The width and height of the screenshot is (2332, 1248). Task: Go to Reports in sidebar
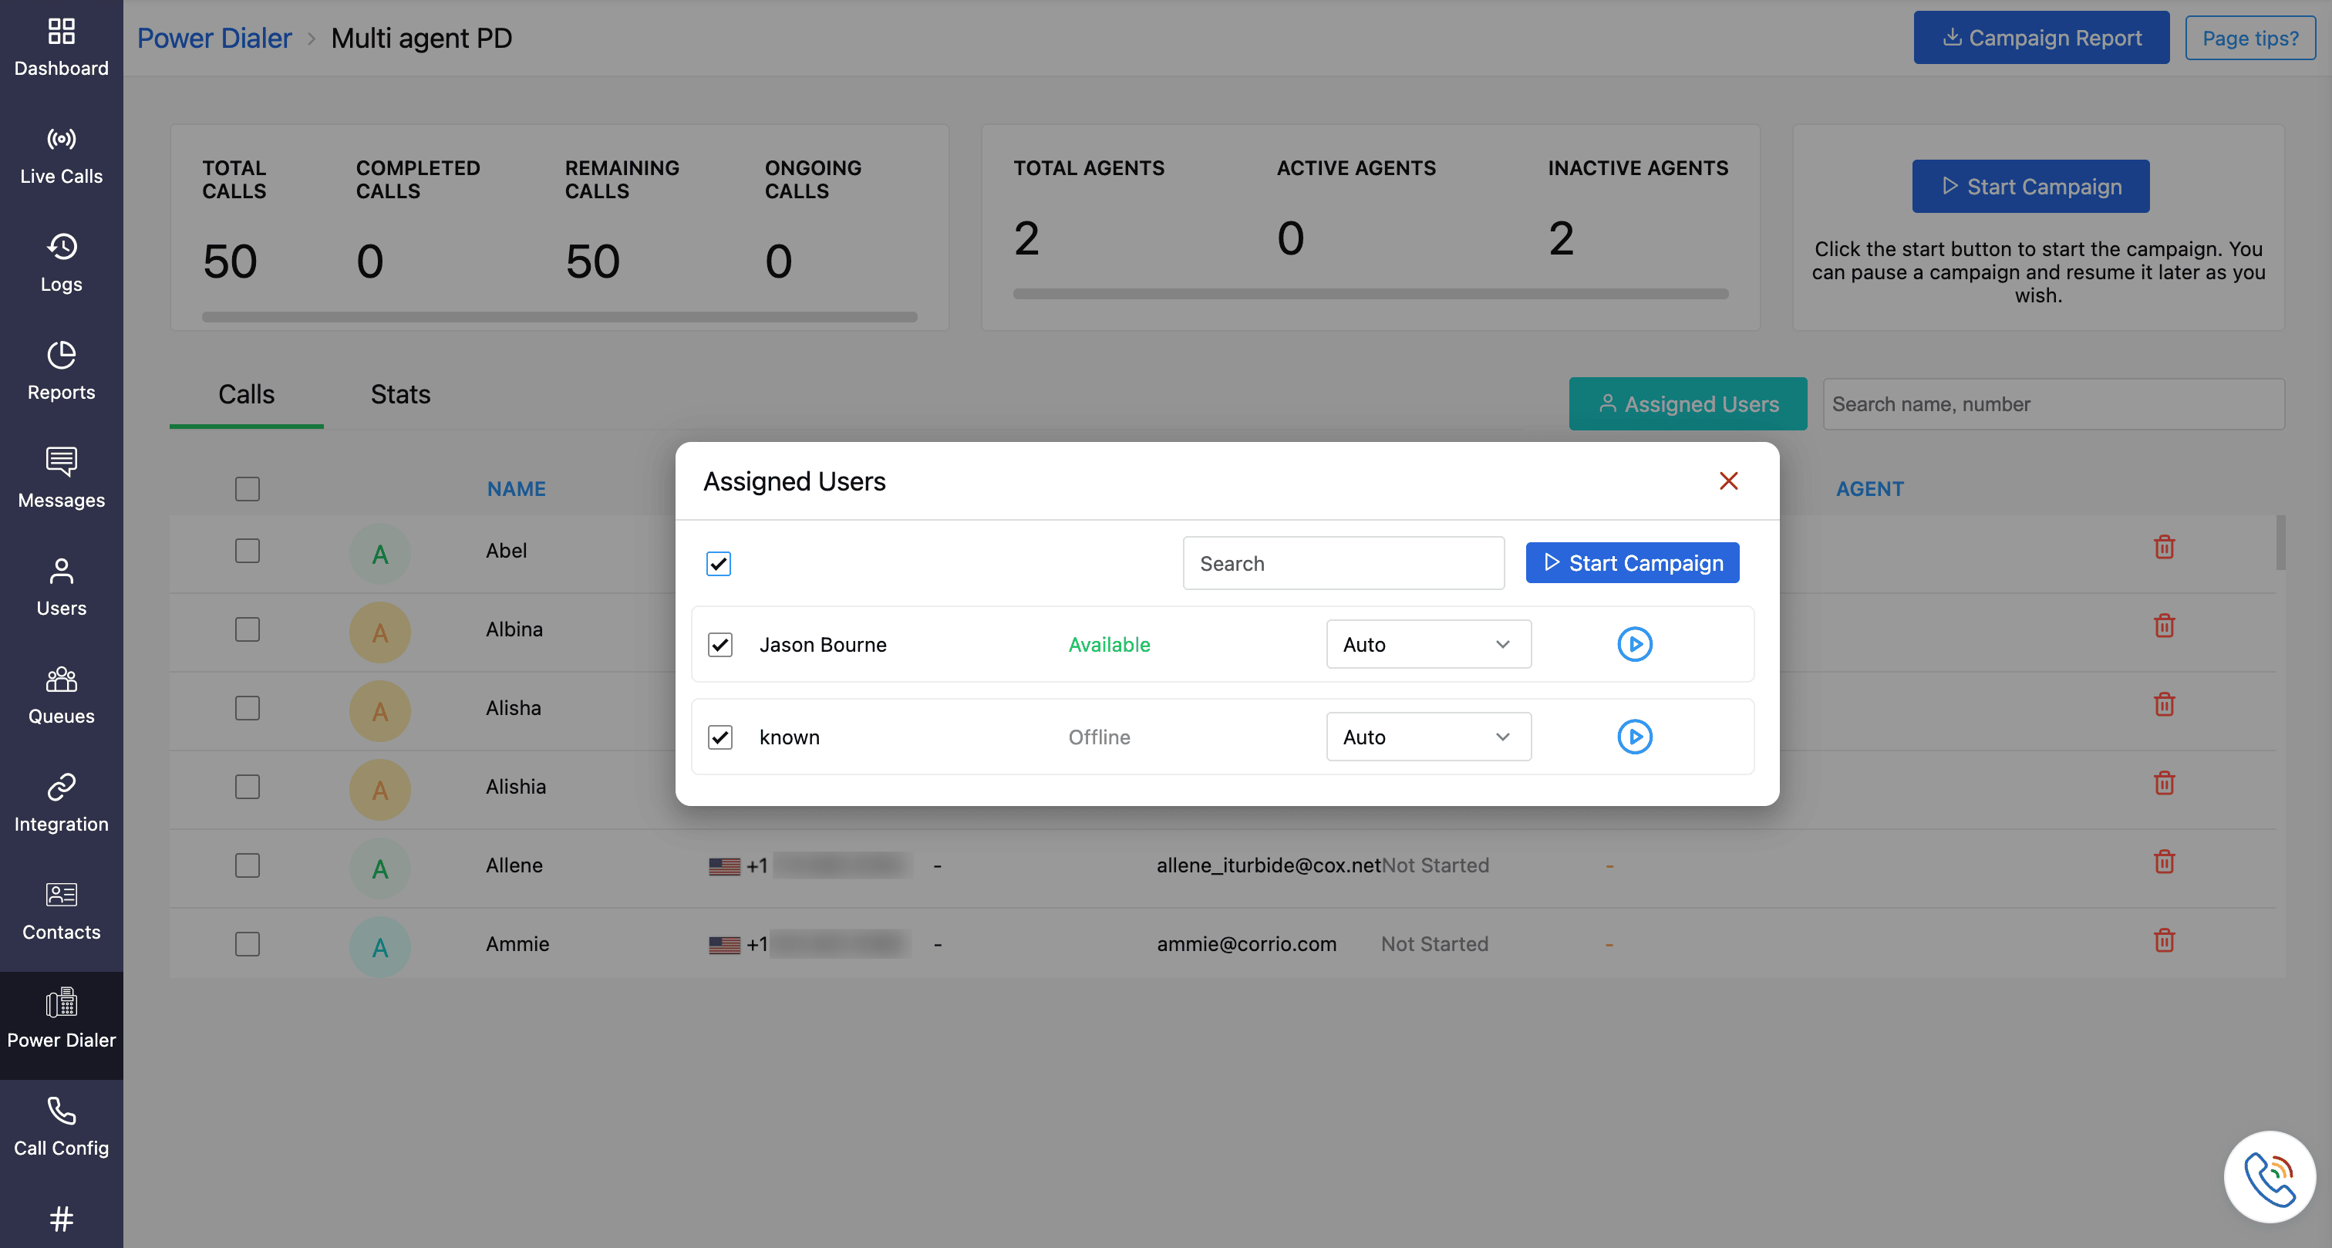(x=61, y=371)
